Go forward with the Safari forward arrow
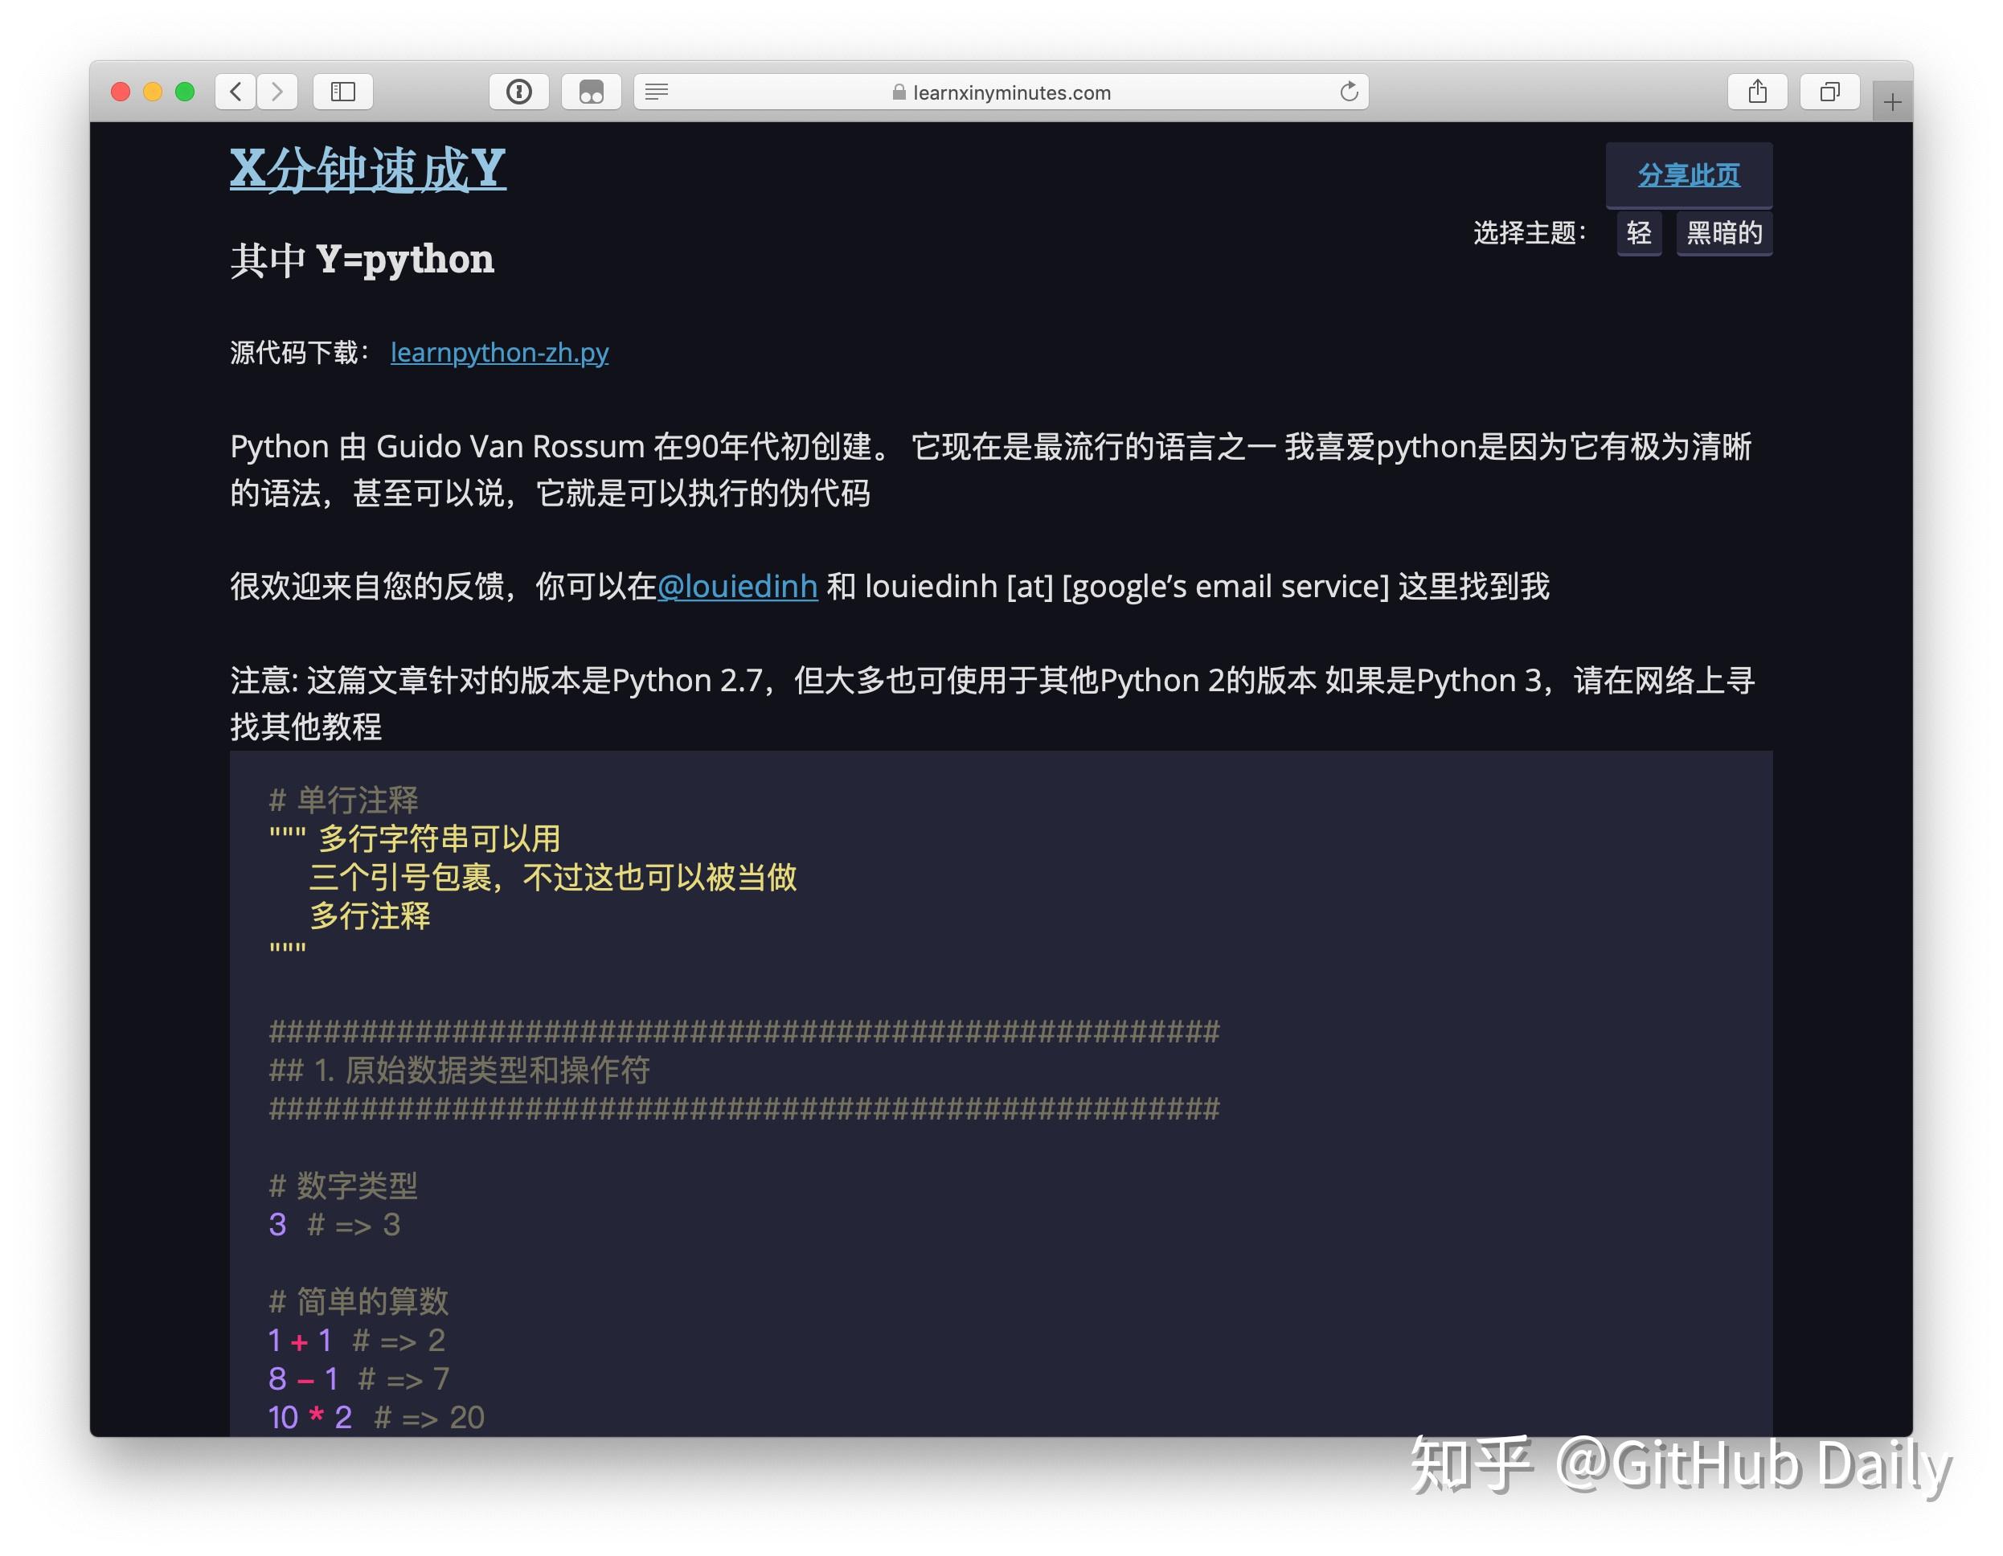The width and height of the screenshot is (2003, 1556). click(277, 92)
